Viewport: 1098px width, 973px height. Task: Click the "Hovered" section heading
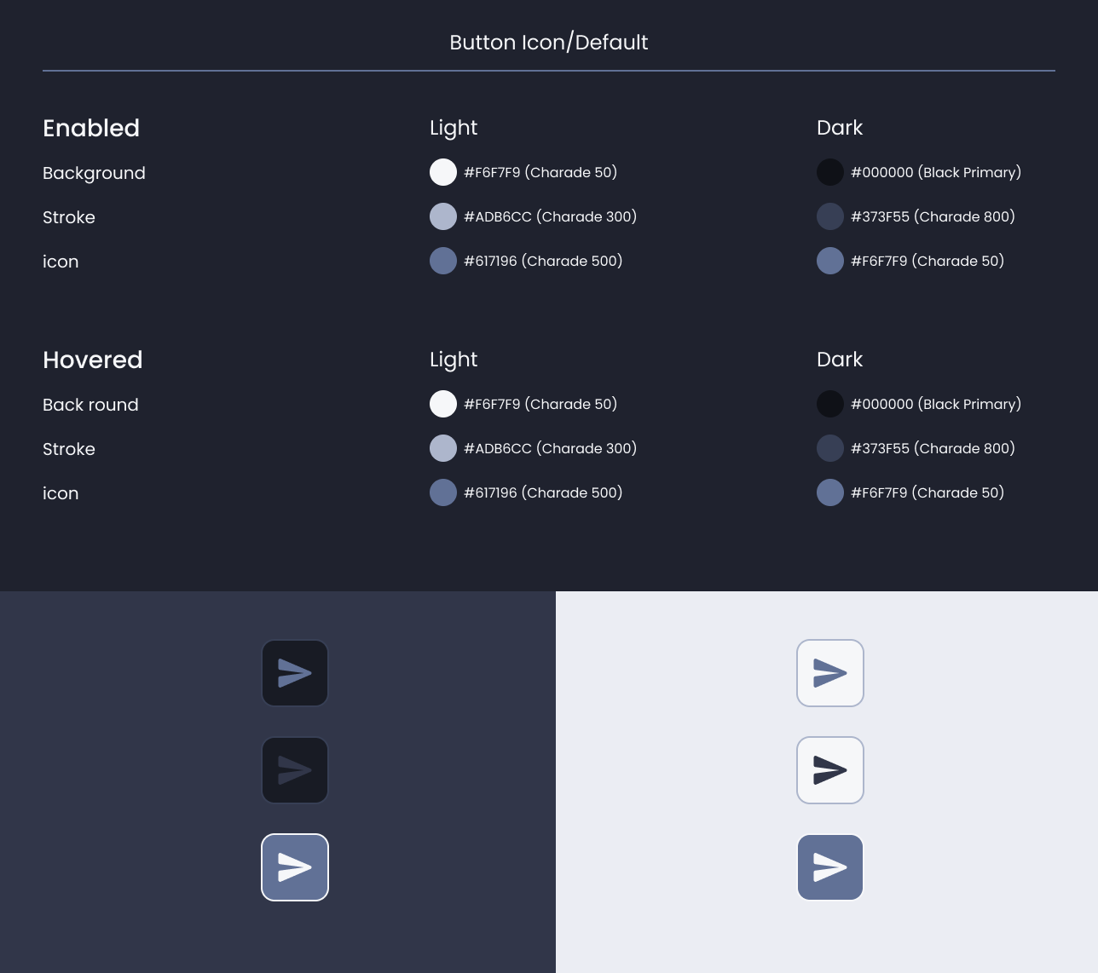[93, 360]
